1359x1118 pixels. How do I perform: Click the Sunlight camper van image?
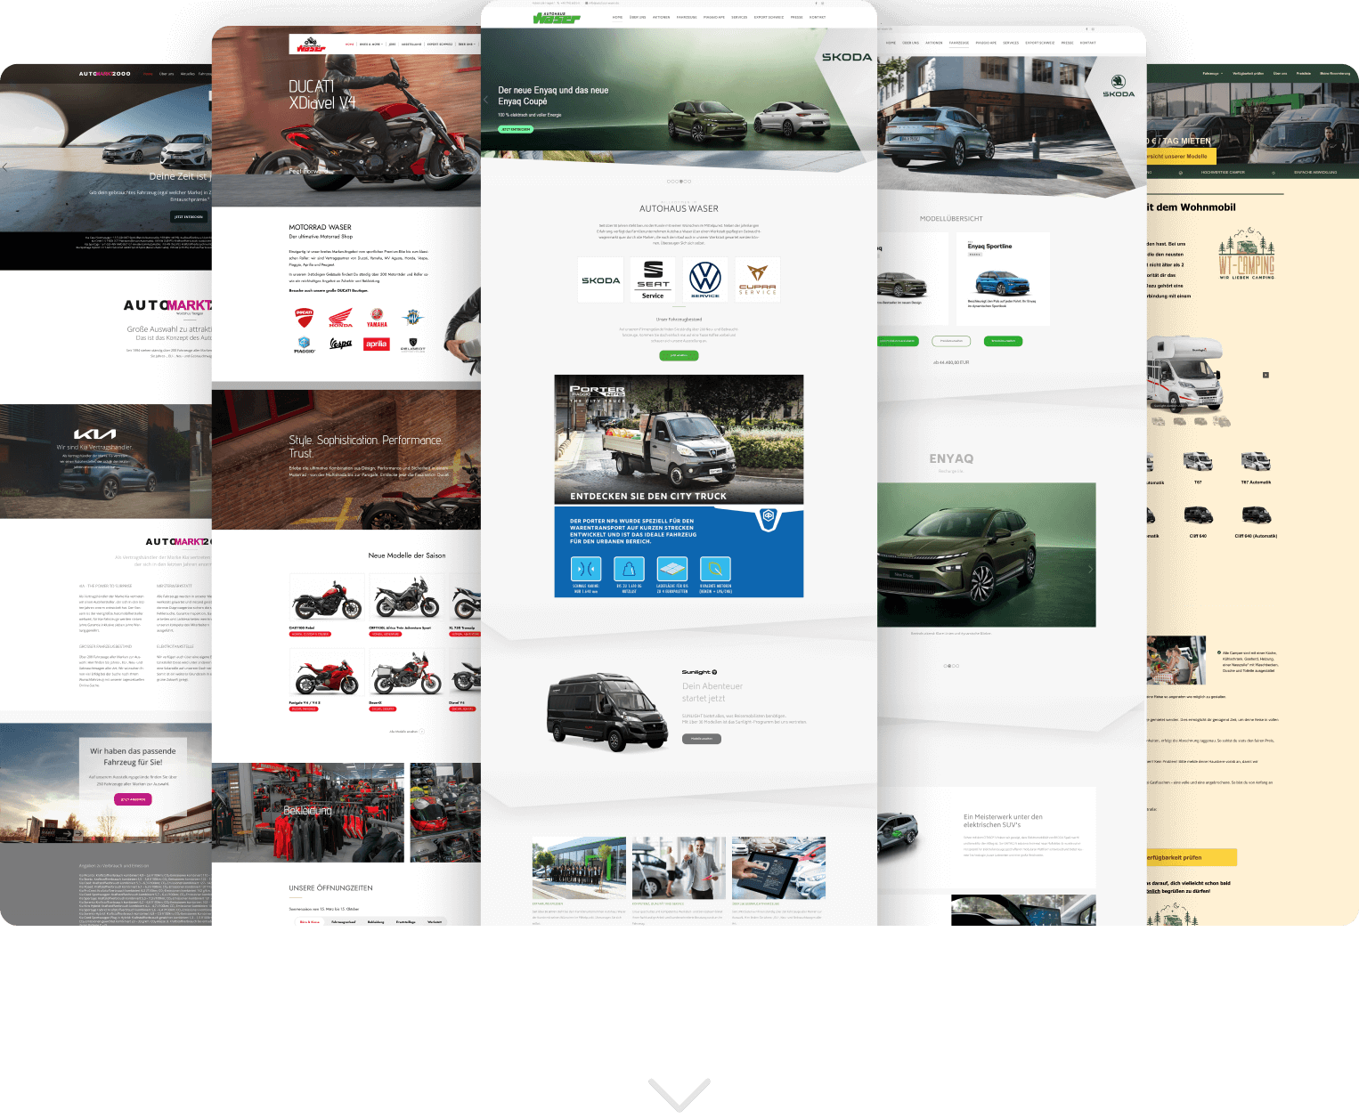click(608, 712)
